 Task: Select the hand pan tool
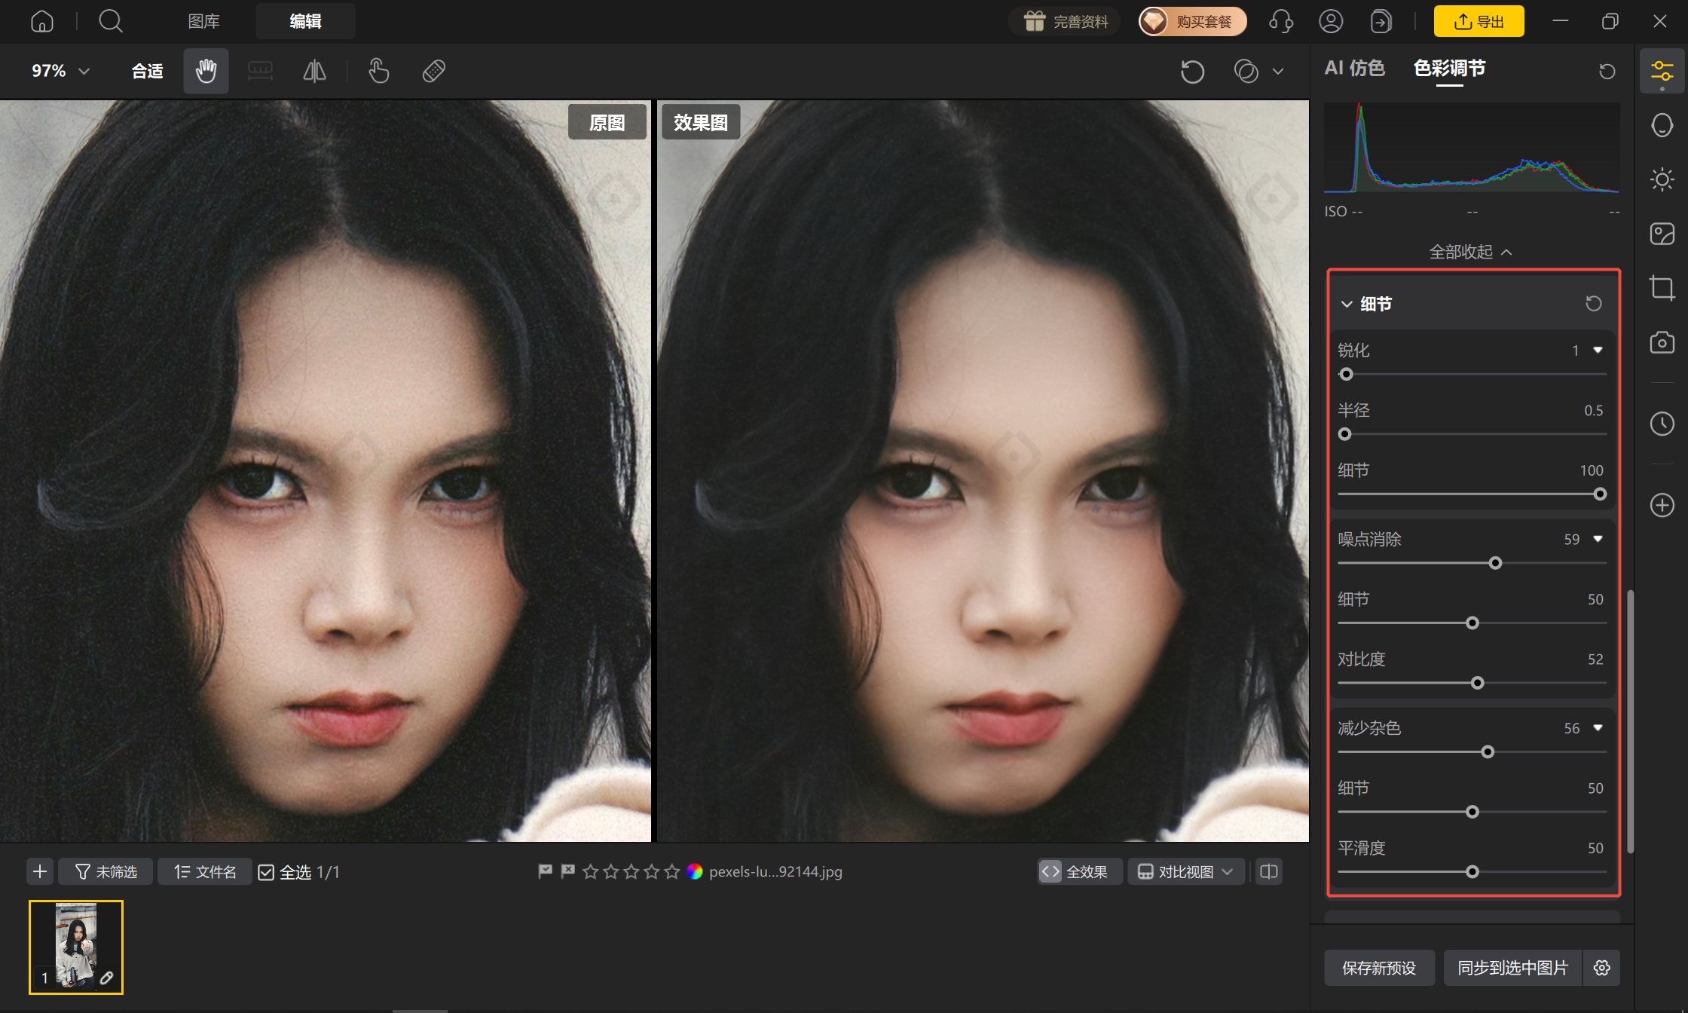[206, 72]
